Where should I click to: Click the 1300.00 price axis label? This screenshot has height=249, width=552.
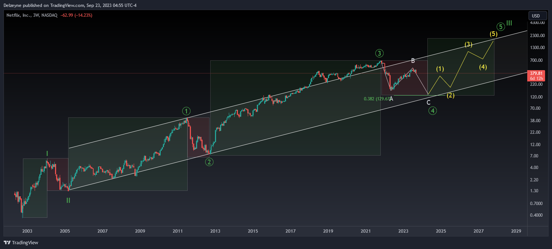pyautogui.click(x=537, y=48)
